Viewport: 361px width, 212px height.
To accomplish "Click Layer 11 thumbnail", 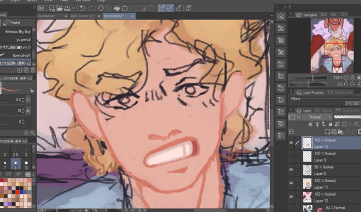I will tap(307, 183).
